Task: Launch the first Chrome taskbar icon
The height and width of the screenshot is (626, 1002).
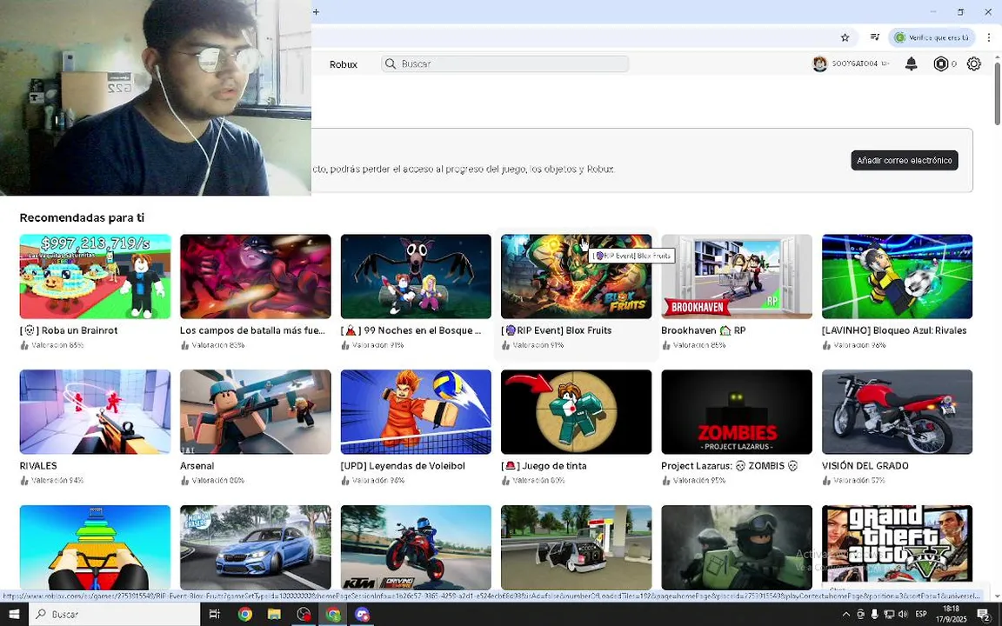Action: [x=244, y=614]
